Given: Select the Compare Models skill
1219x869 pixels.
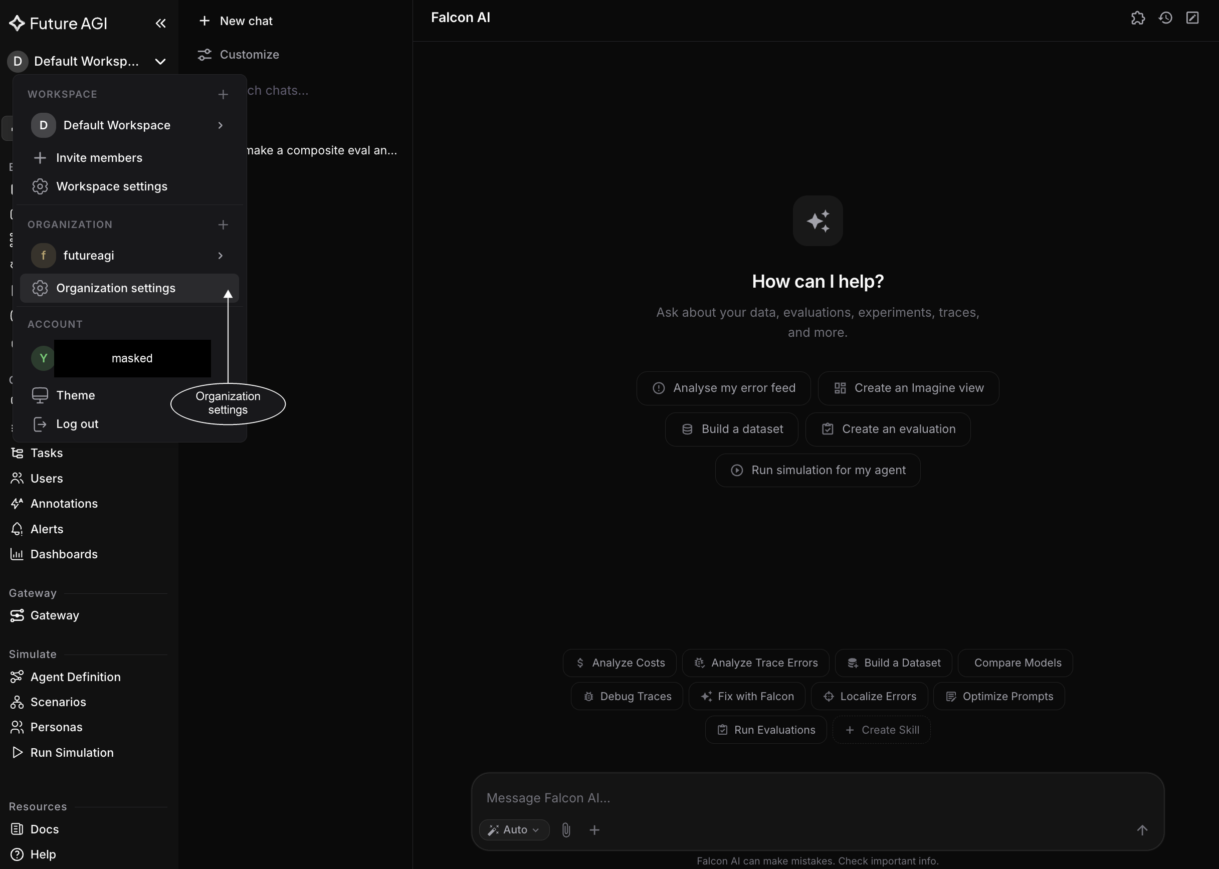Looking at the screenshot, I should (x=1015, y=663).
